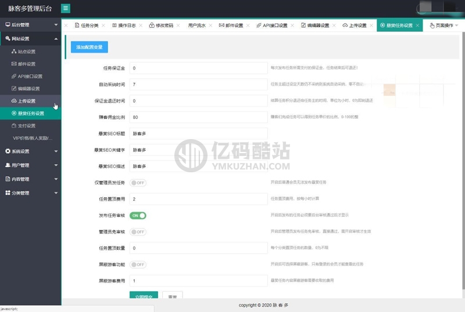Close the 任务分类 tab
465x312 pixels.
click(x=103, y=26)
